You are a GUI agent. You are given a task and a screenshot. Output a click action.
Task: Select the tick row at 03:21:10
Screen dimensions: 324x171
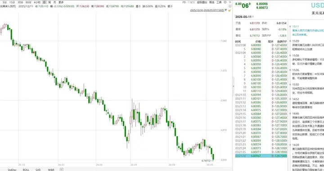(x=261, y=95)
